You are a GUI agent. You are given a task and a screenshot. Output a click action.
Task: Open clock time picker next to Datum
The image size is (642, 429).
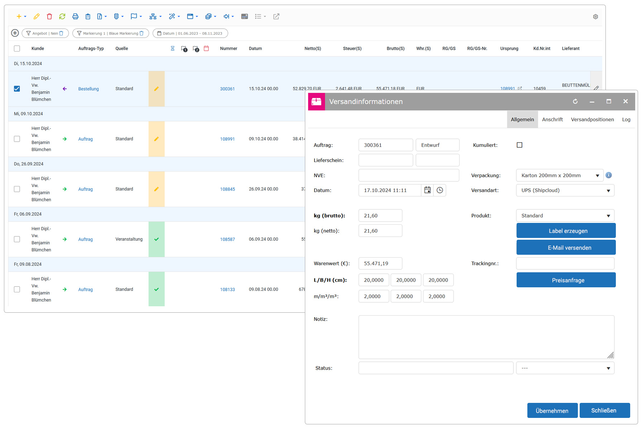pos(440,190)
